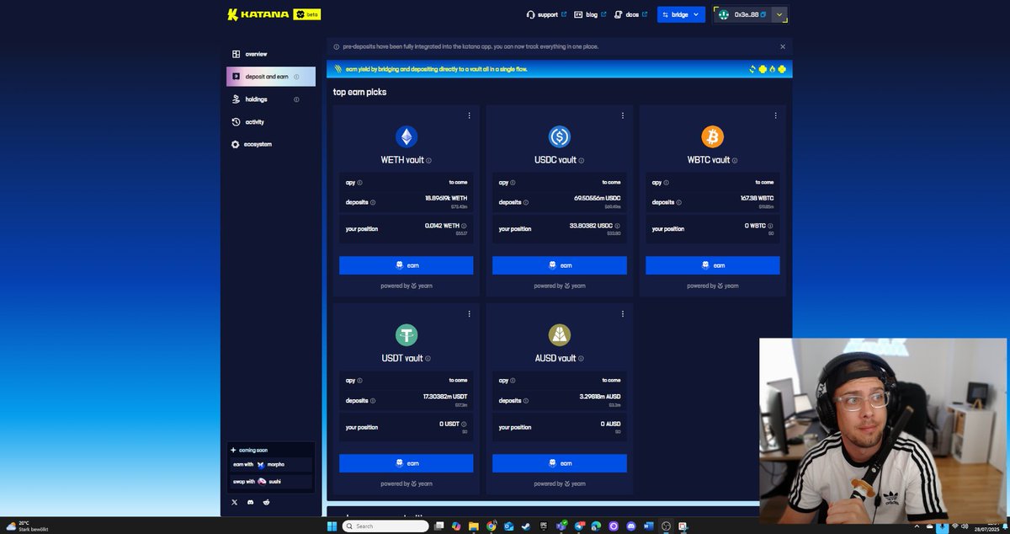Open AUSD vault three-dot menu
The width and height of the screenshot is (1010, 534).
(x=623, y=313)
